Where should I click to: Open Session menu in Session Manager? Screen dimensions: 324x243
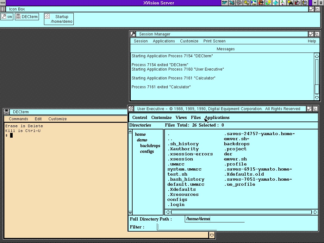141,41
